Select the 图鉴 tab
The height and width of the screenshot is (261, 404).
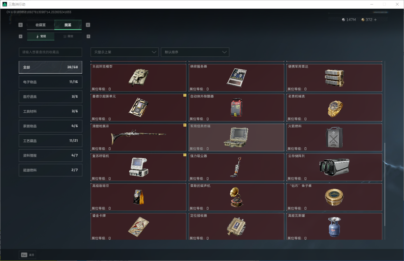(68, 25)
